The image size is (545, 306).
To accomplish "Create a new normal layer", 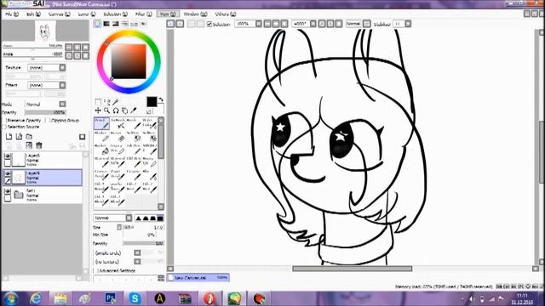I will 9,137.
